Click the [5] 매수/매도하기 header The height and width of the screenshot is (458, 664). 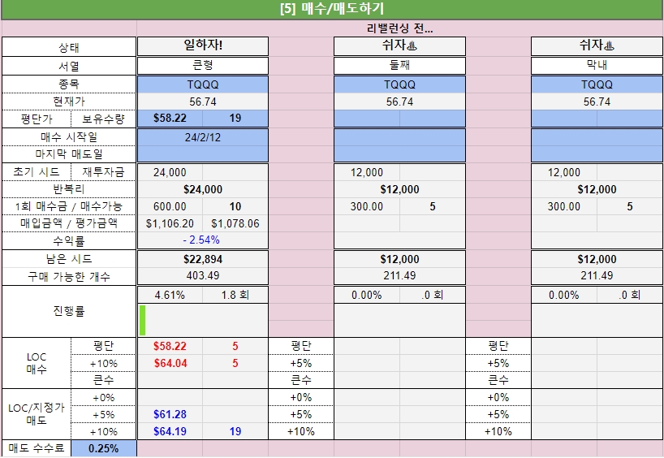332,9
